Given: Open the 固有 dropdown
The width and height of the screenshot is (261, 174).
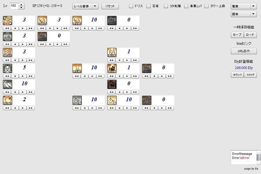Looking at the screenshot, I should tap(244, 14).
